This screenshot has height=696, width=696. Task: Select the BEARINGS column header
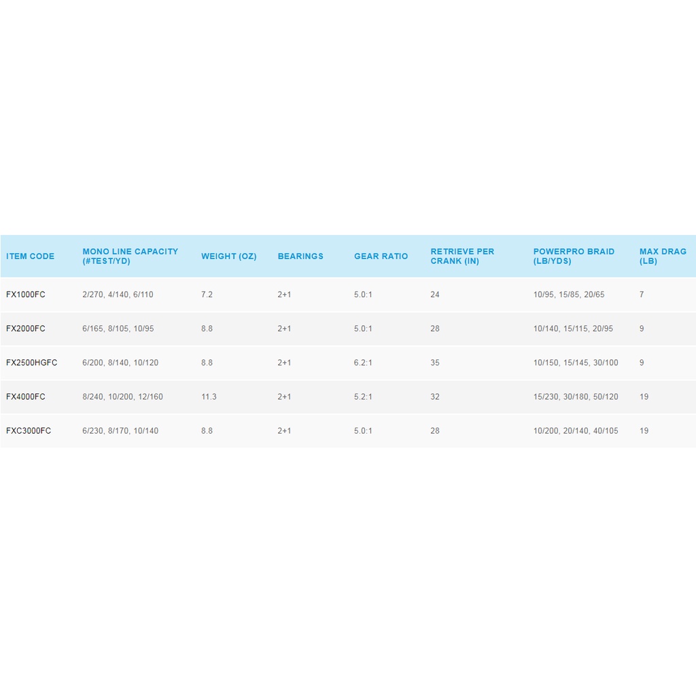click(300, 256)
